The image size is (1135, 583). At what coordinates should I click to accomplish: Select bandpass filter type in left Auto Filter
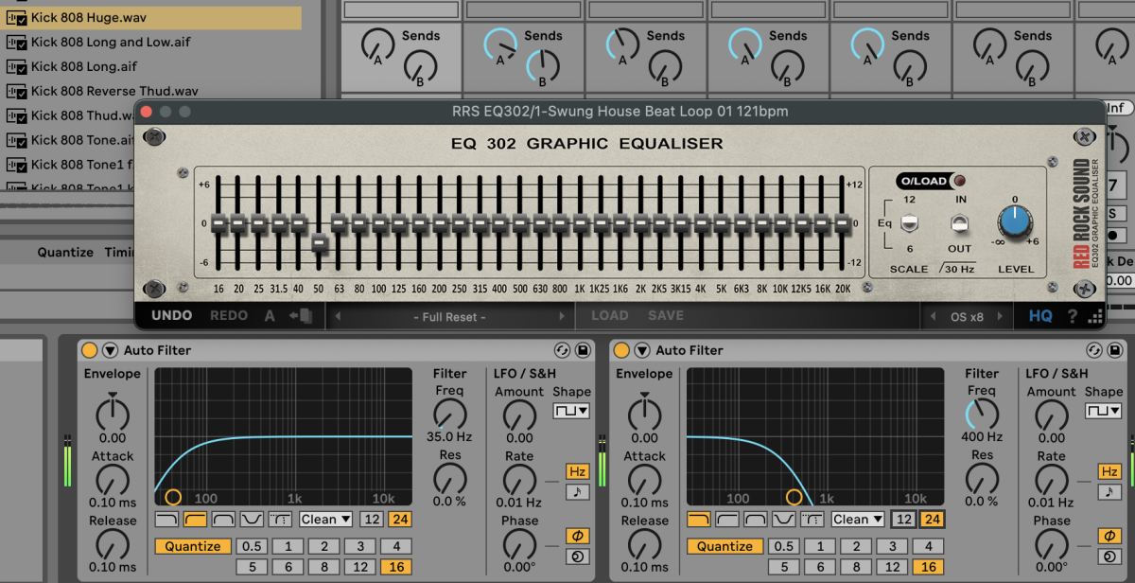click(224, 519)
